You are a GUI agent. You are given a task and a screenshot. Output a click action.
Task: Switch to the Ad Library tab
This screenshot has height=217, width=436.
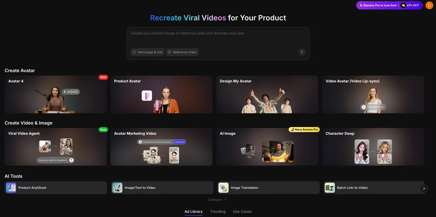point(194,211)
